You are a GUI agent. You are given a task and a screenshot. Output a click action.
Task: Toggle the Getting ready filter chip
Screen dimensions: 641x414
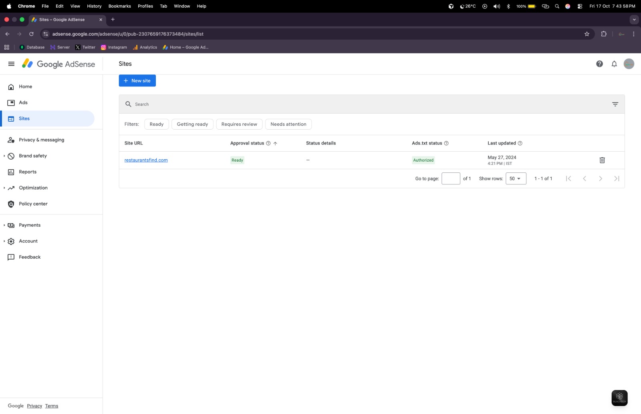[x=192, y=124]
